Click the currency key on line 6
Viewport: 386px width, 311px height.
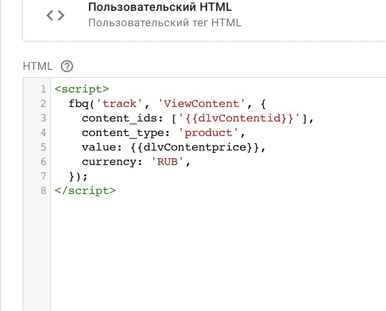109,162
